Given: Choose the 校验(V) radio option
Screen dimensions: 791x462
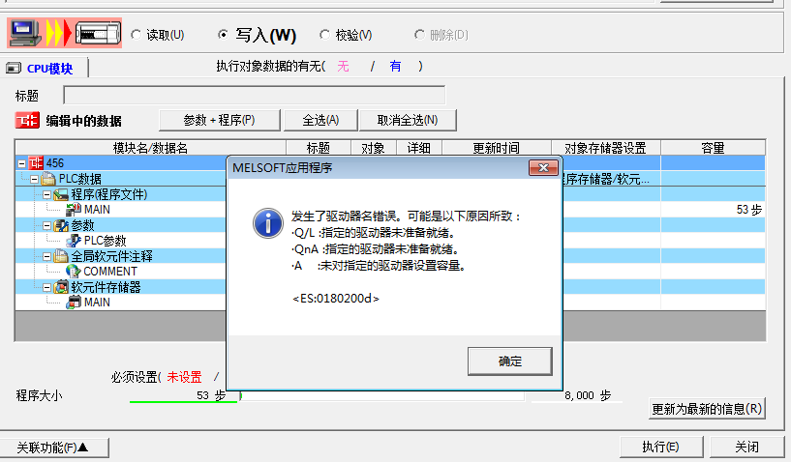Looking at the screenshot, I should coord(325,35).
